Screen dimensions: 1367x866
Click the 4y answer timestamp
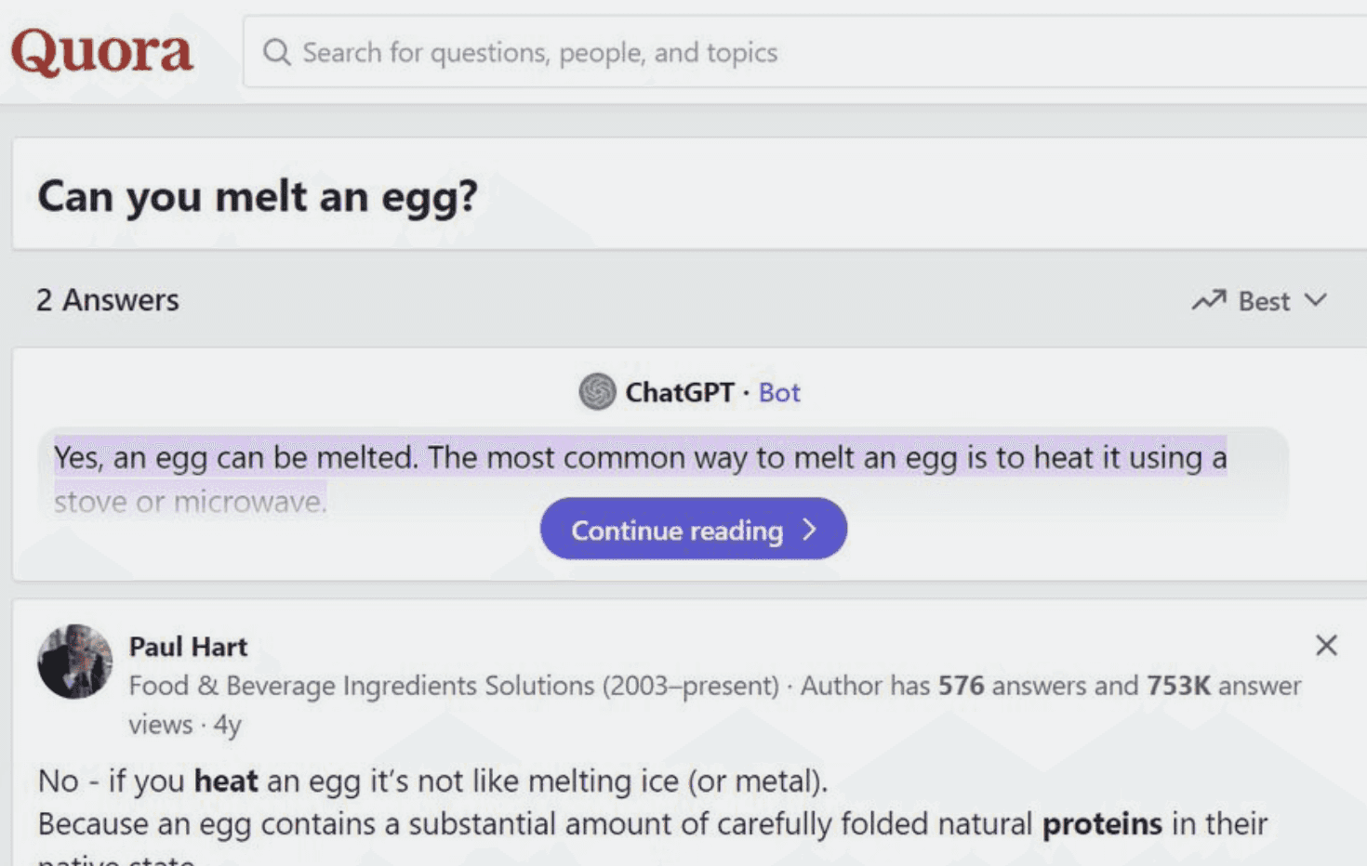[x=227, y=725]
